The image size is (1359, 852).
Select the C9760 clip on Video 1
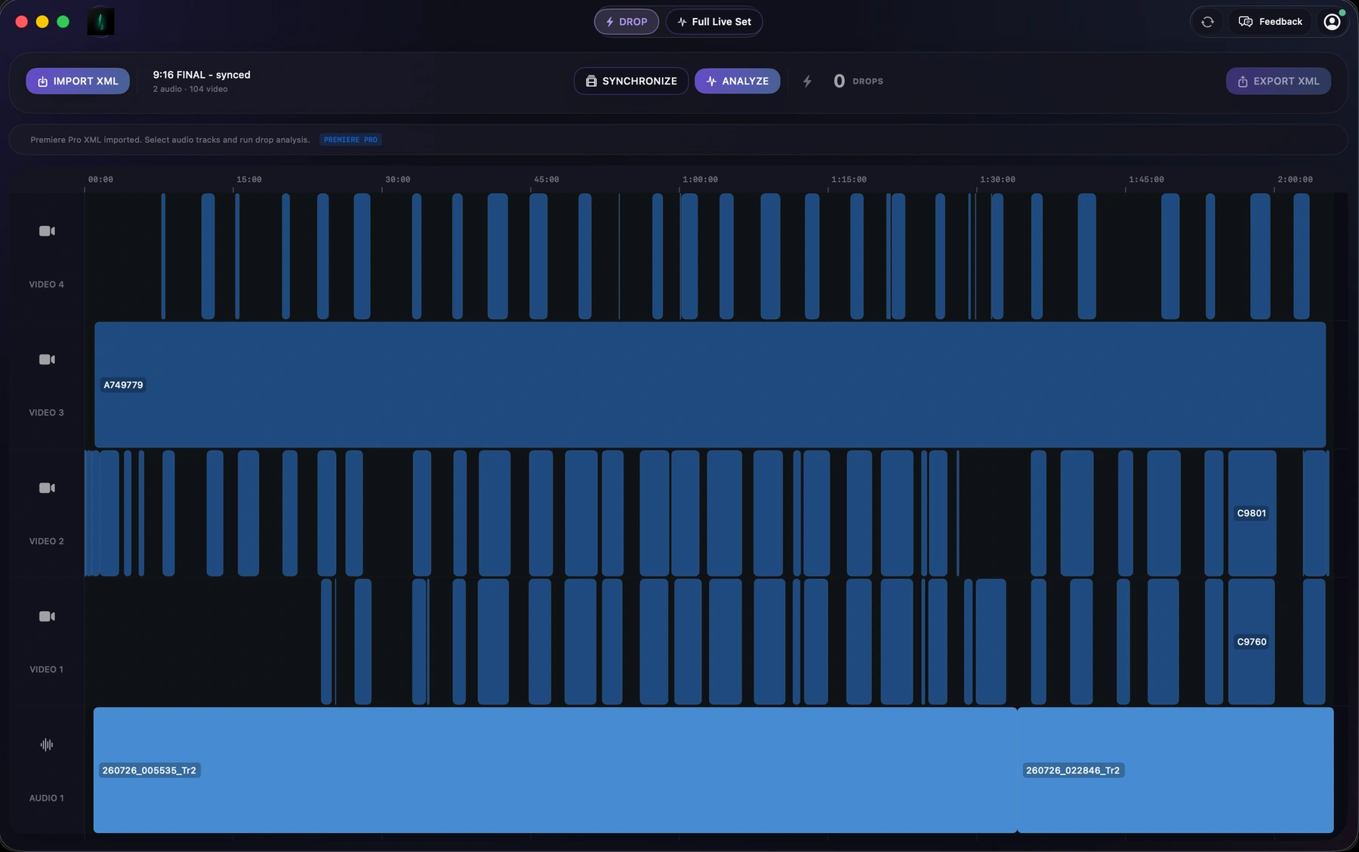[1251, 641]
